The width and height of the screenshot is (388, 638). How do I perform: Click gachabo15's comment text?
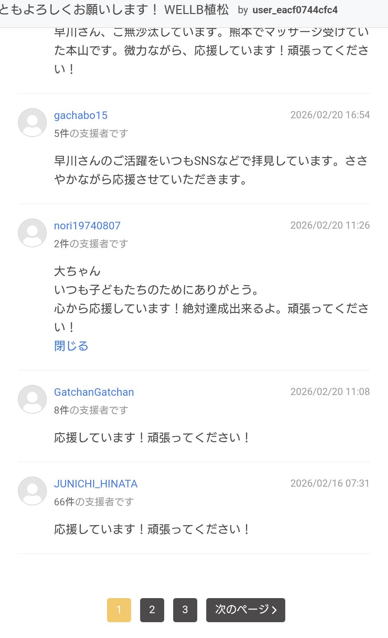(x=211, y=170)
